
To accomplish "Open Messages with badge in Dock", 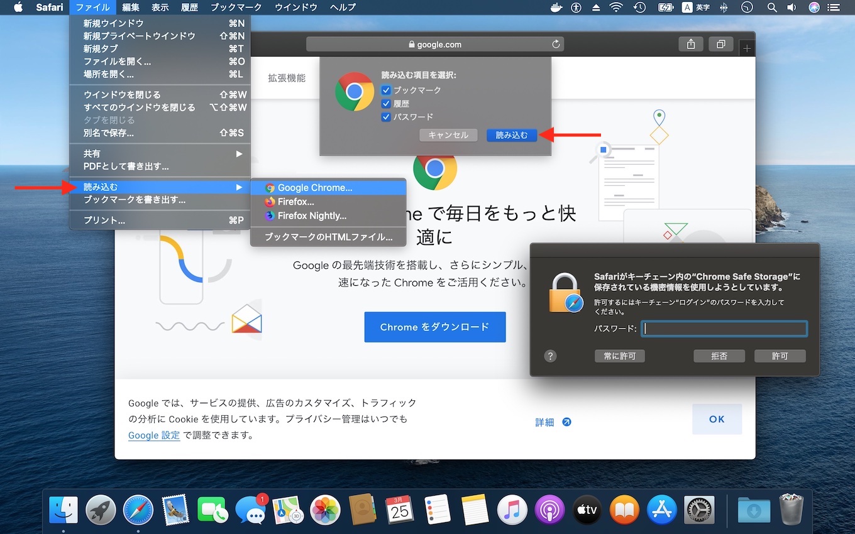I will tap(250, 509).
